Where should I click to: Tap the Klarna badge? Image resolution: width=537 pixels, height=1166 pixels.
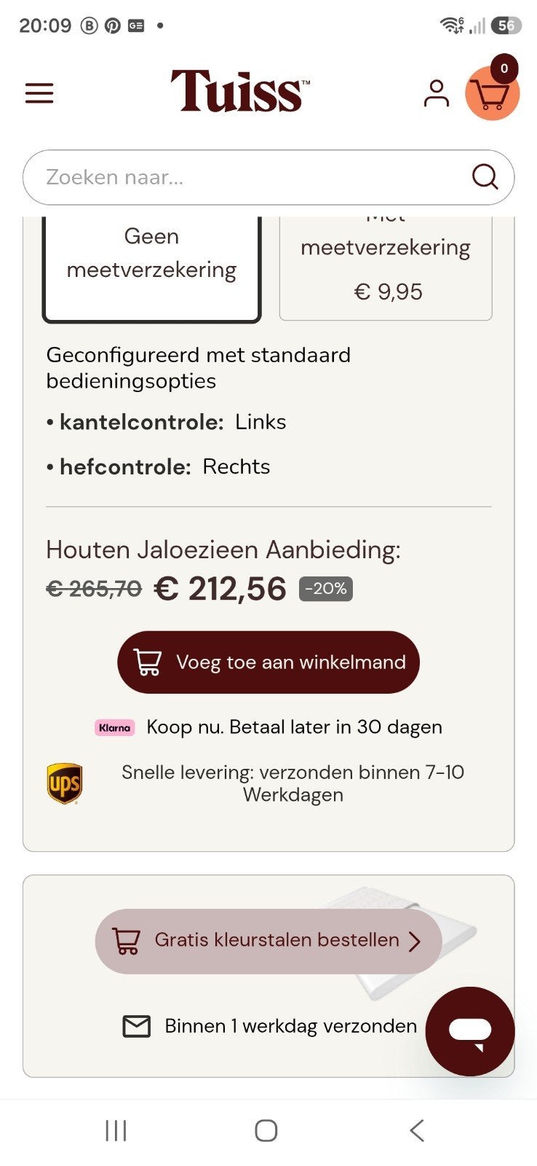(x=115, y=727)
